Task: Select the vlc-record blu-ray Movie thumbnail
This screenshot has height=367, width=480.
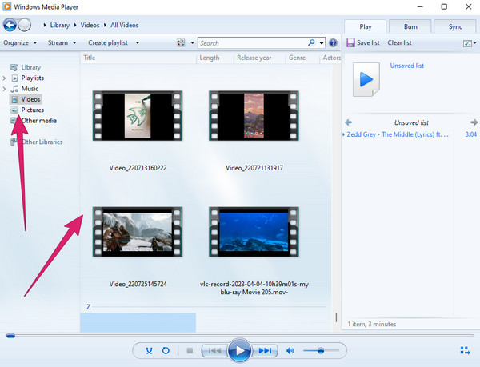Action: (254, 232)
